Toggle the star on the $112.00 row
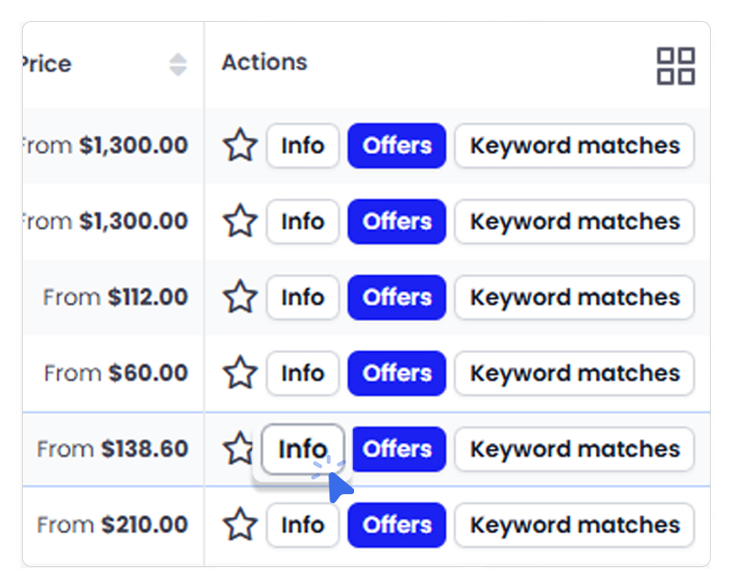This screenshot has height=588, width=730. tap(240, 297)
